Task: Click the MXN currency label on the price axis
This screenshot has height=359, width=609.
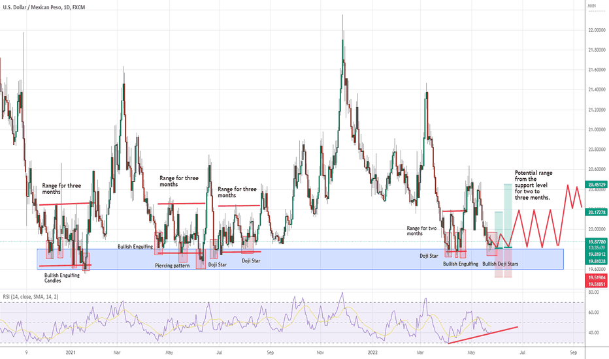Action: pos(591,6)
